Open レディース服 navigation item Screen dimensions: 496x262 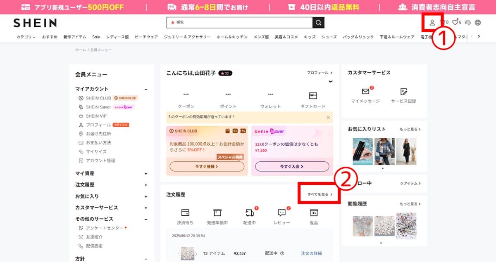coord(117,37)
